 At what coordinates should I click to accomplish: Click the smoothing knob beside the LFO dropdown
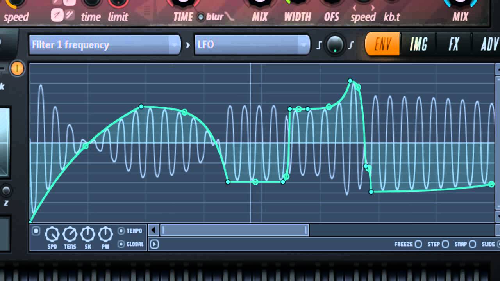(335, 44)
